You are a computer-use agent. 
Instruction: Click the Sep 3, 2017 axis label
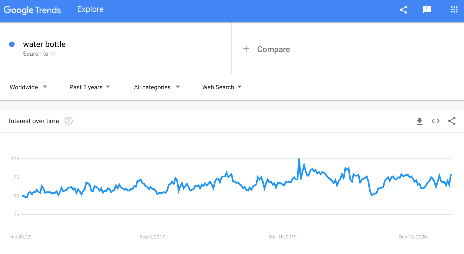point(152,237)
